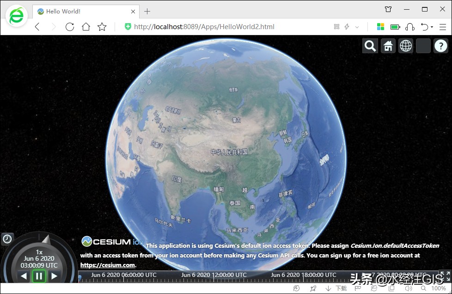This screenshot has width=452, height=294.
Task: Open the Cesium geocoder search button
Action: click(370, 46)
